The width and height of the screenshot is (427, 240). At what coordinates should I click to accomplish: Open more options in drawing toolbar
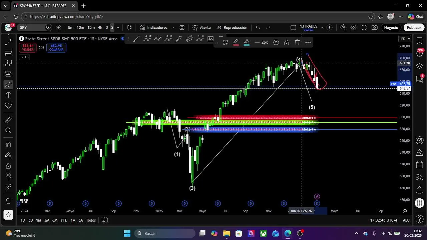(308, 42)
